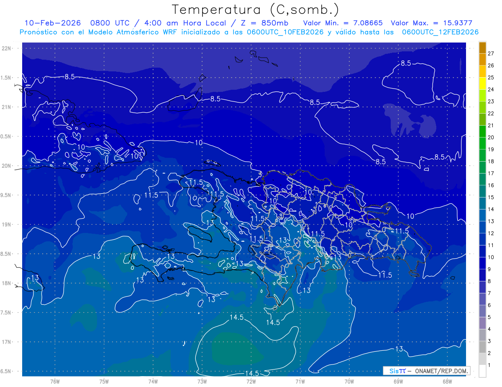Click the legend value 16
The height and width of the screenshot is (387, 502).
[x=491, y=185]
